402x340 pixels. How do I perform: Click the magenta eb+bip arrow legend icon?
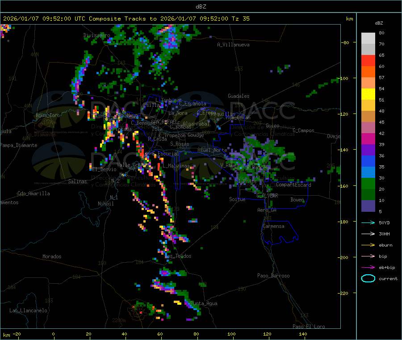tap(368, 268)
